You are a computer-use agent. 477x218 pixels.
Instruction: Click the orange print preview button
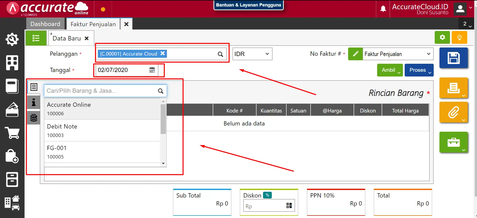tap(453, 88)
